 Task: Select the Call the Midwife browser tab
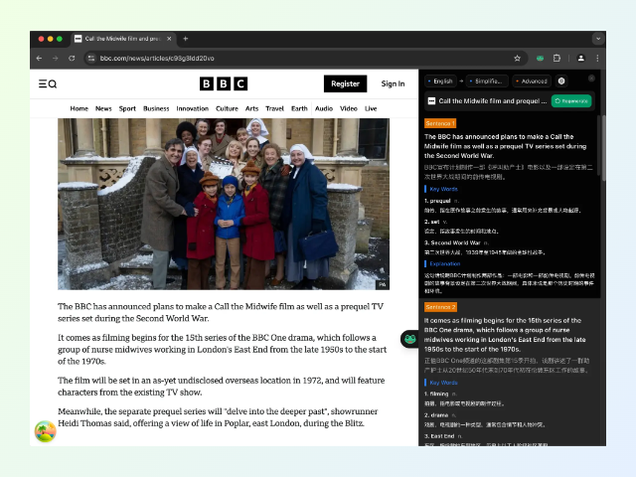coord(123,39)
